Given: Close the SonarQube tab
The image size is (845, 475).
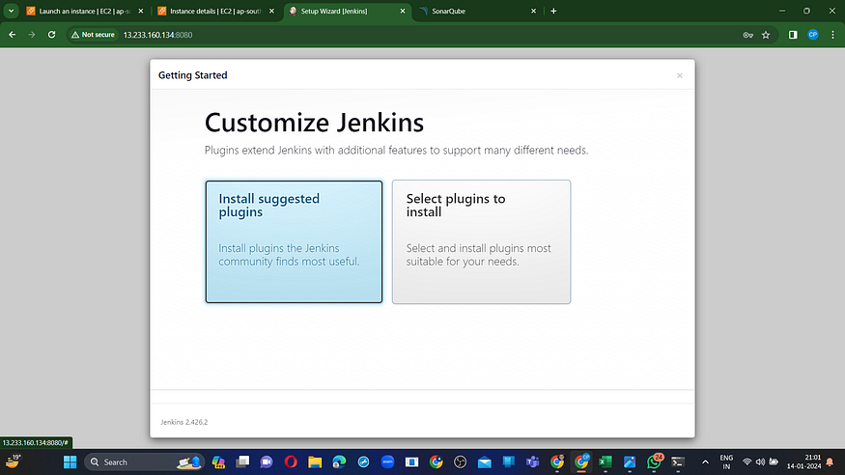Looking at the screenshot, I should tap(533, 11).
